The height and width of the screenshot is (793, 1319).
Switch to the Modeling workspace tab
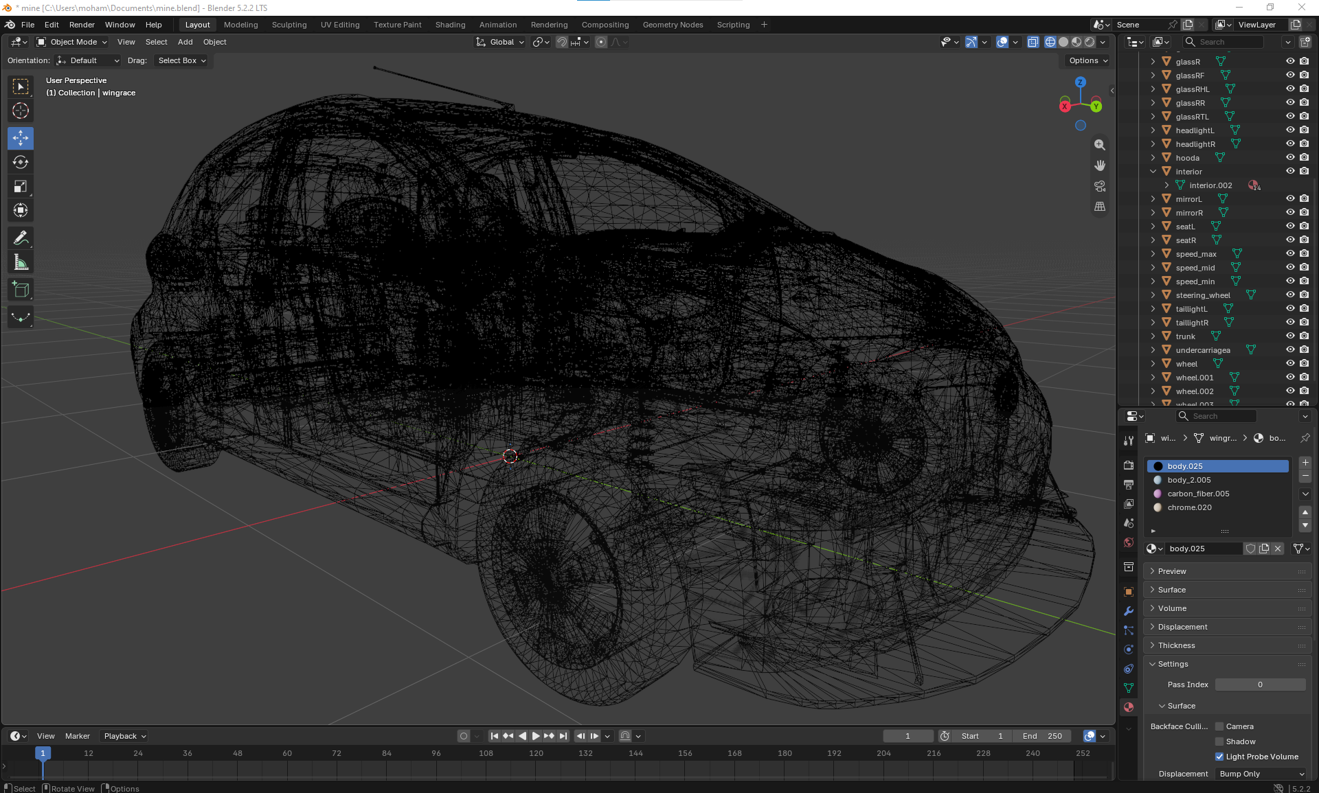tap(241, 25)
